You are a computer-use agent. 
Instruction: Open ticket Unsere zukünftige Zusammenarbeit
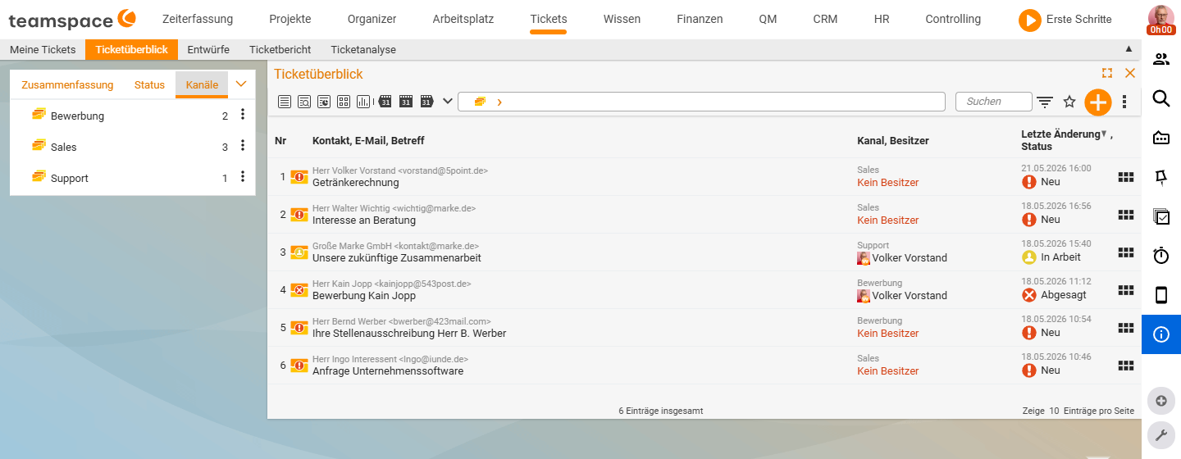coord(397,258)
